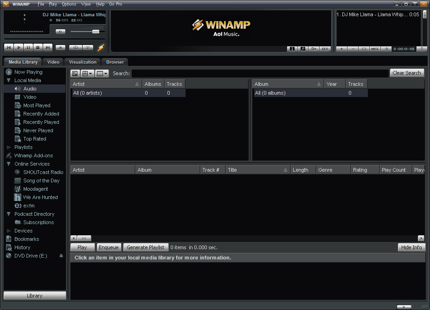Screen dimensions: 430x310
Task: Click the volume slider handle
Action: pyautogui.click(x=96, y=32)
